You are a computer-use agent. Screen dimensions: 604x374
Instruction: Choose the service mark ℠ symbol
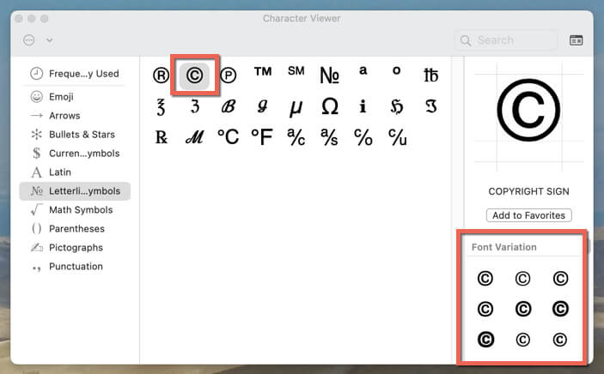pyautogui.click(x=296, y=71)
